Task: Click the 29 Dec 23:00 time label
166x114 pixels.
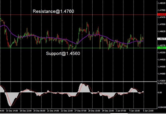Action: click(x=108, y=111)
